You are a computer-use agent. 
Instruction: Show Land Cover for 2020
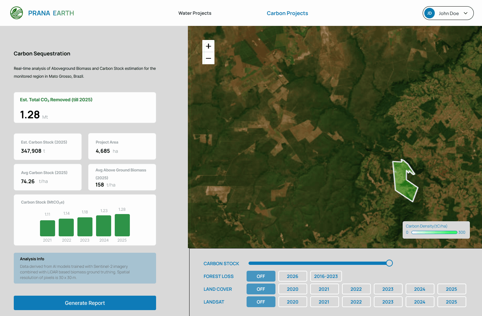[x=293, y=289]
